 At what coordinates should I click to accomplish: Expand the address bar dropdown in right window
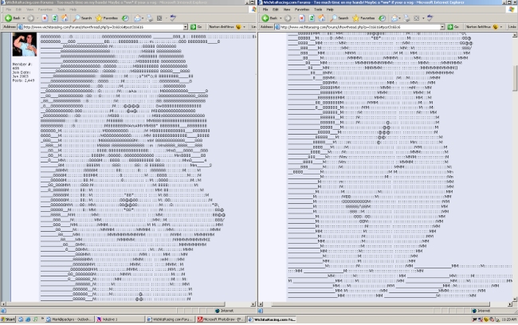(442, 27)
